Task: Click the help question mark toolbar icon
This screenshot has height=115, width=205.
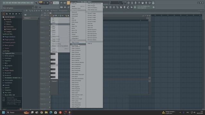Action: tap(139, 3)
